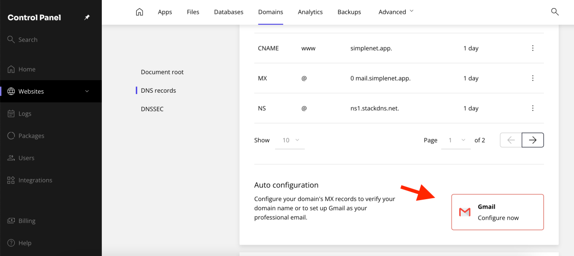Open Billing from the sidebar
Screen dimensions: 574x256
(x=27, y=221)
